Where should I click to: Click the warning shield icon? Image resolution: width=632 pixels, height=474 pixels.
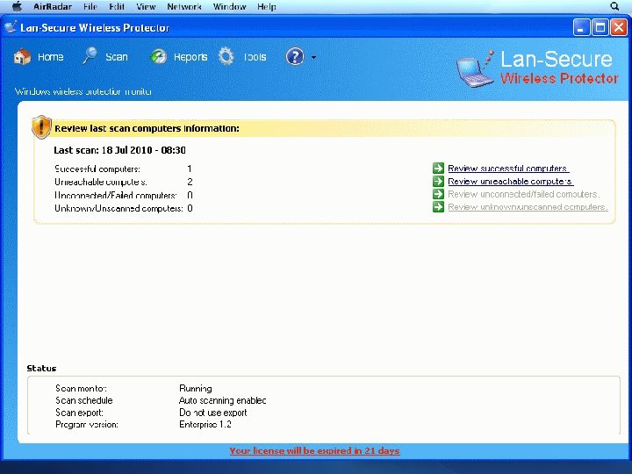point(41,127)
